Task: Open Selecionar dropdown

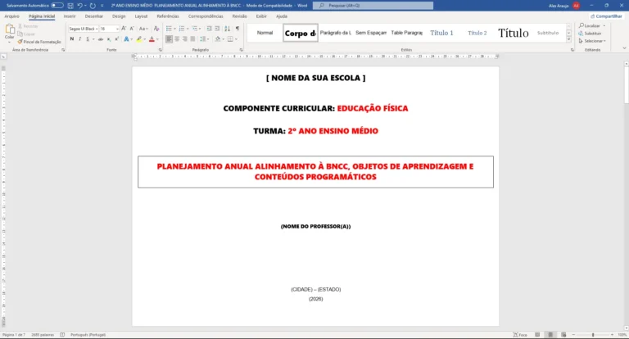Action: point(592,41)
